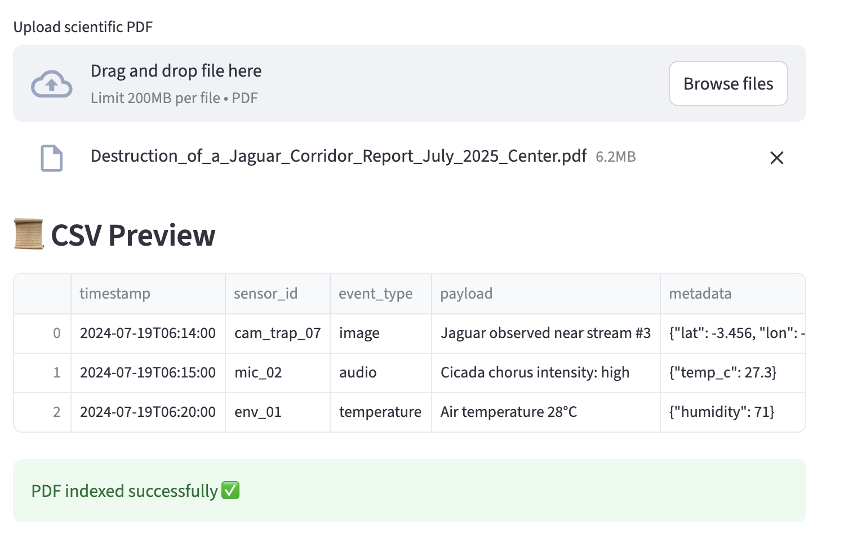The height and width of the screenshot is (542, 853).
Task: Select the Cicada chorus intensity cell
Action: click(535, 372)
